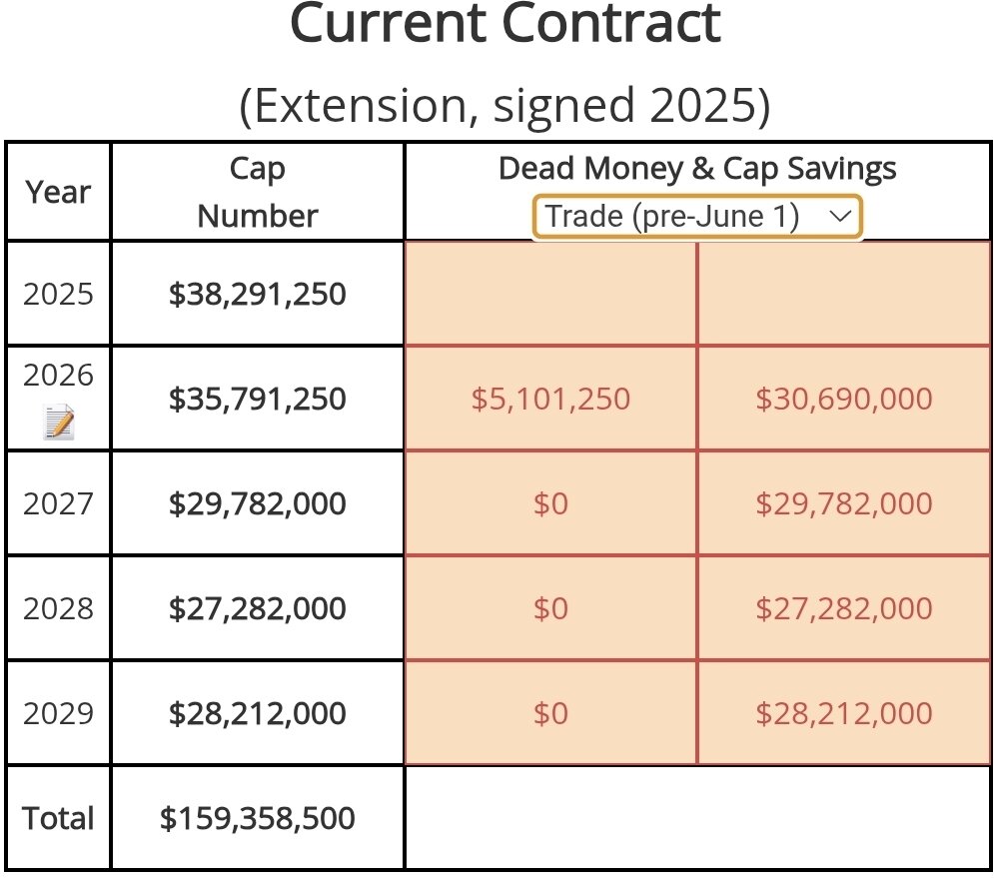Click the Cap Number column header
This screenshot has height=878, width=994.
pyautogui.click(x=257, y=192)
